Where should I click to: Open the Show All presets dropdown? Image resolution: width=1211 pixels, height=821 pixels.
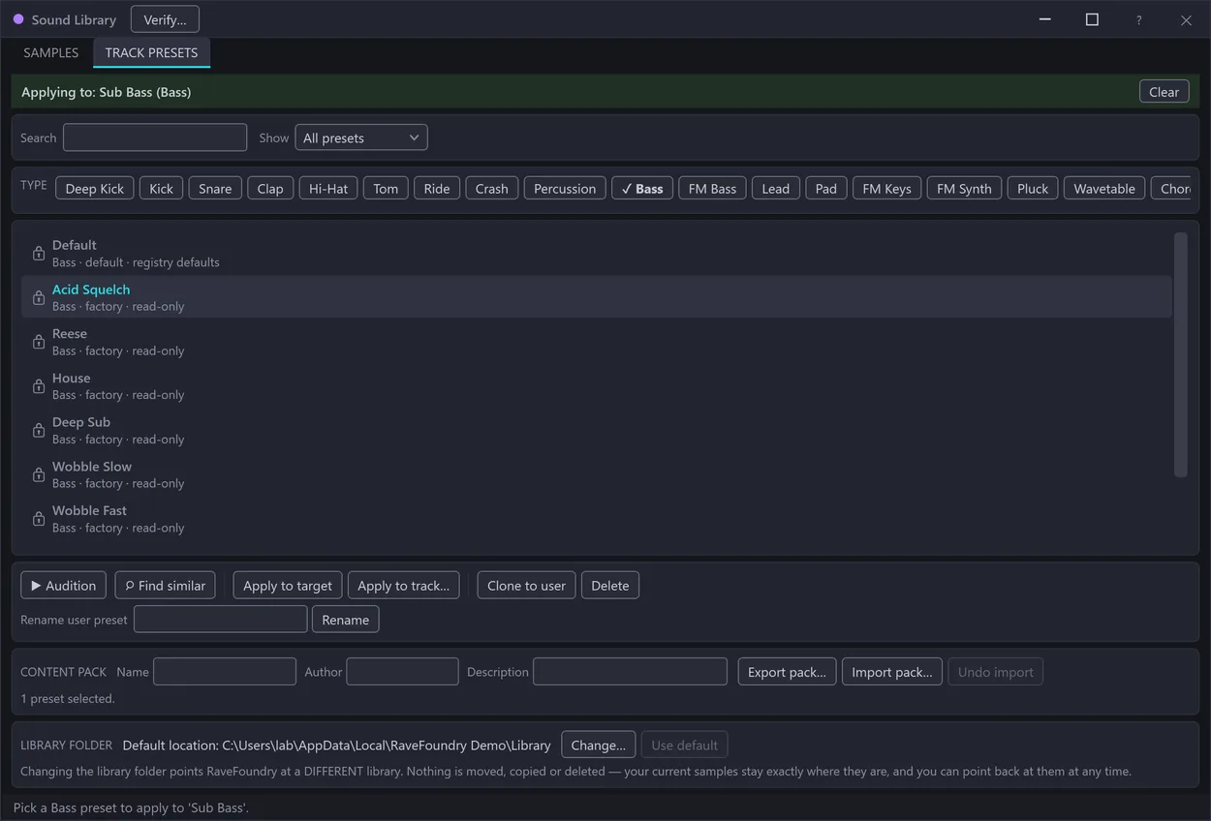361,137
